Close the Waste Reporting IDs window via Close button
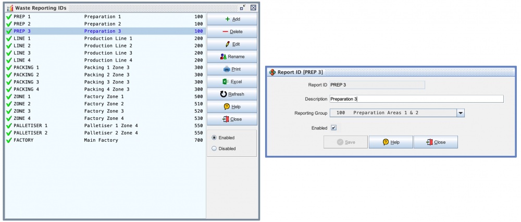The height and width of the screenshot is (222, 521). (232, 119)
